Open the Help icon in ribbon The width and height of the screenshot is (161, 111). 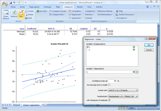[119, 11]
